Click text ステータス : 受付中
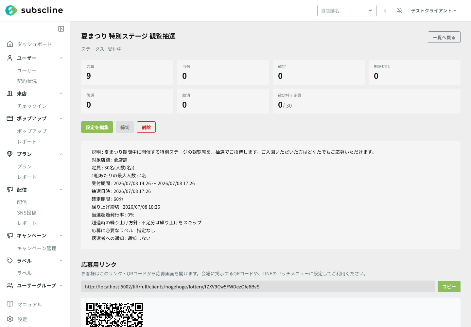The image size is (471, 327). pos(101,49)
